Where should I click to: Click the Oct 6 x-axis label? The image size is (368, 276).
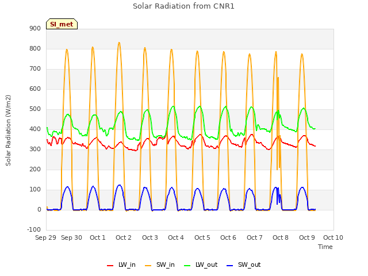[x=228, y=237]
